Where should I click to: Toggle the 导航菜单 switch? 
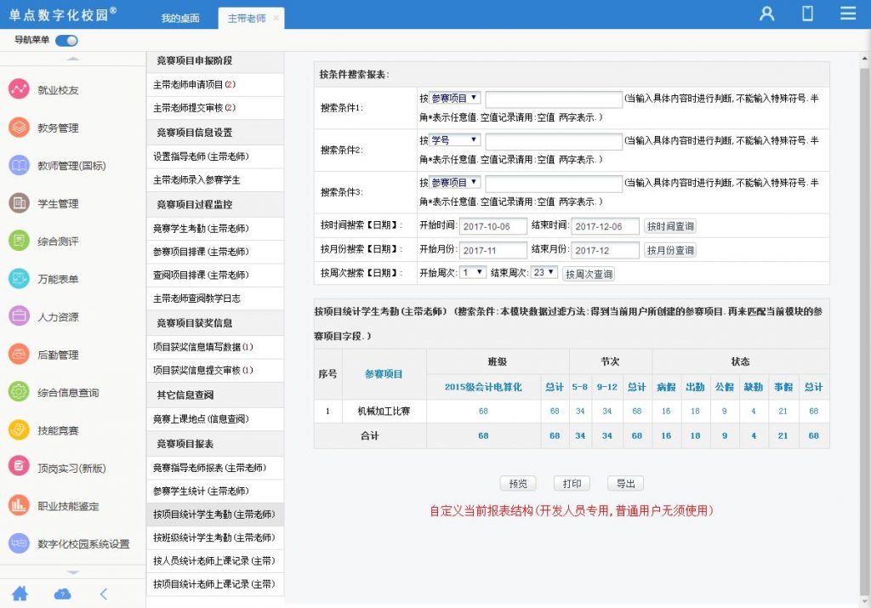66,41
